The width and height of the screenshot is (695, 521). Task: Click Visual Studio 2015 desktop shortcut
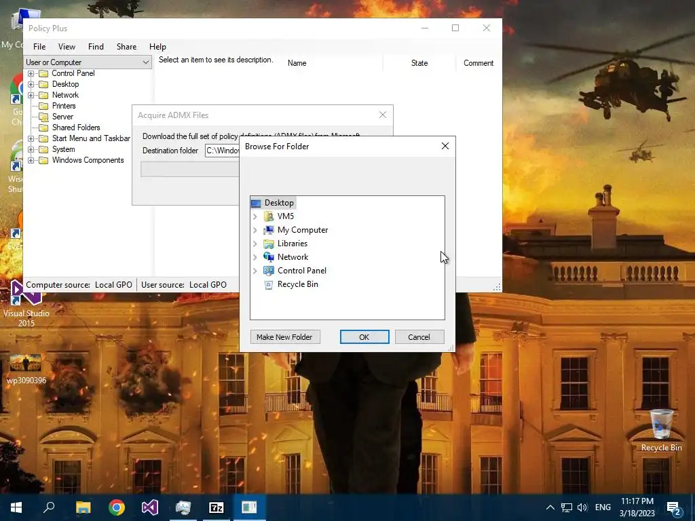tap(26, 303)
